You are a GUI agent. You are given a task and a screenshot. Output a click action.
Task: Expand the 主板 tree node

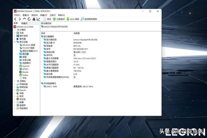coord(15,33)
